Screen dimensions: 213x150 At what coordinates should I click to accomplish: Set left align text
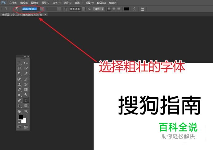[x=109, y=9]
